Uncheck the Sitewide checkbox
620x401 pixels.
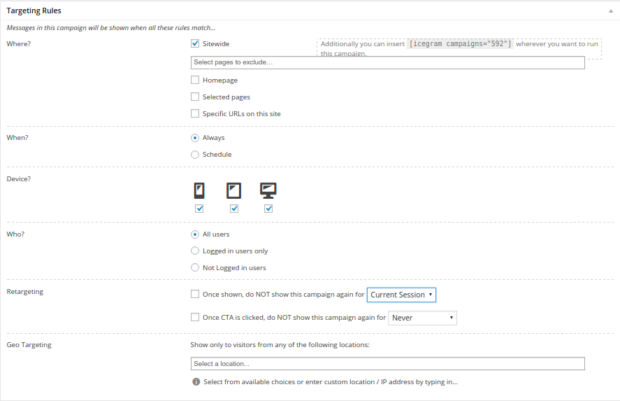pos(195,43)
